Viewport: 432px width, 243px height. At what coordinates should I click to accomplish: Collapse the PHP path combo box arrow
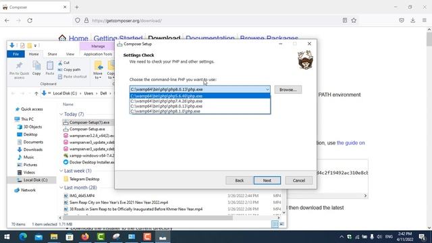267,89
